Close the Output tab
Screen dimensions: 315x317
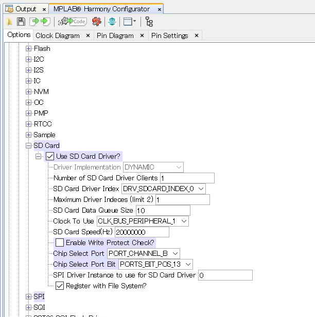44,9
